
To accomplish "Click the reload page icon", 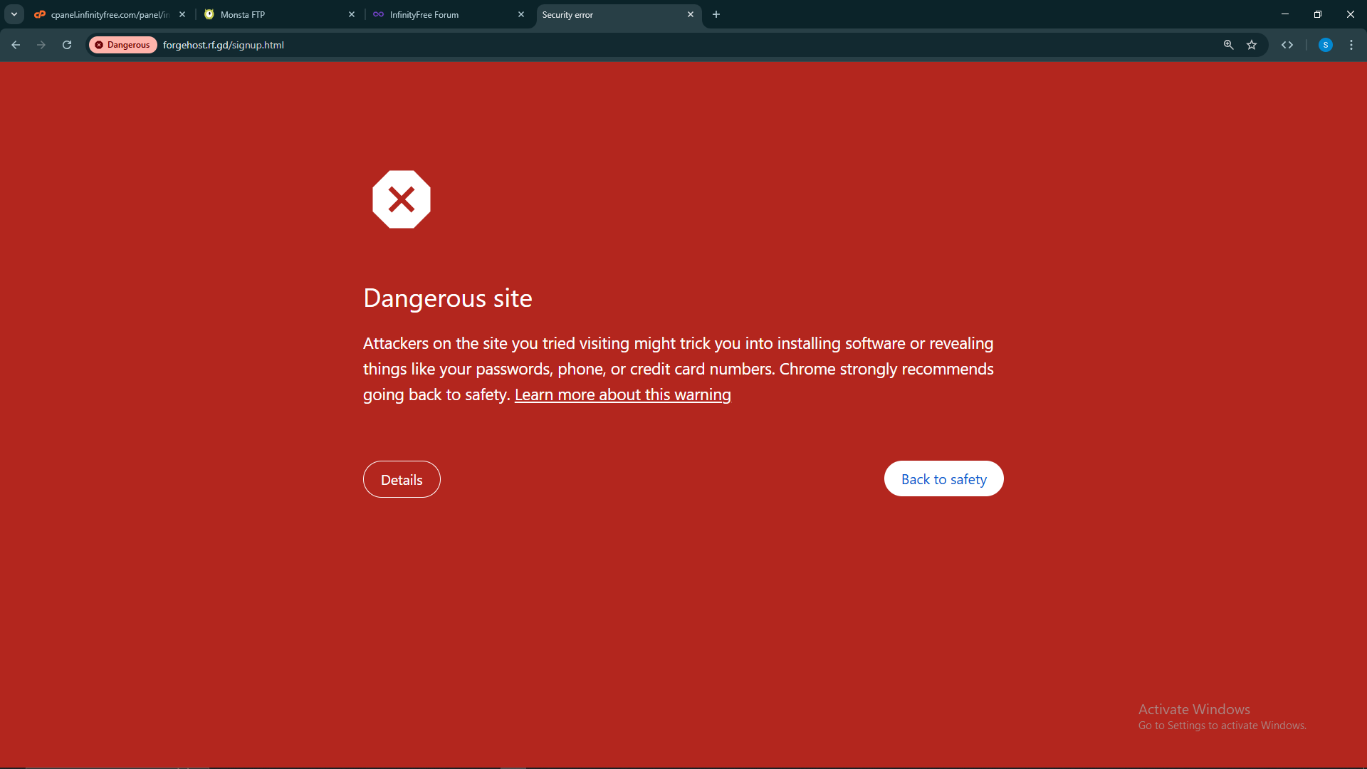I will pos(67,45).
